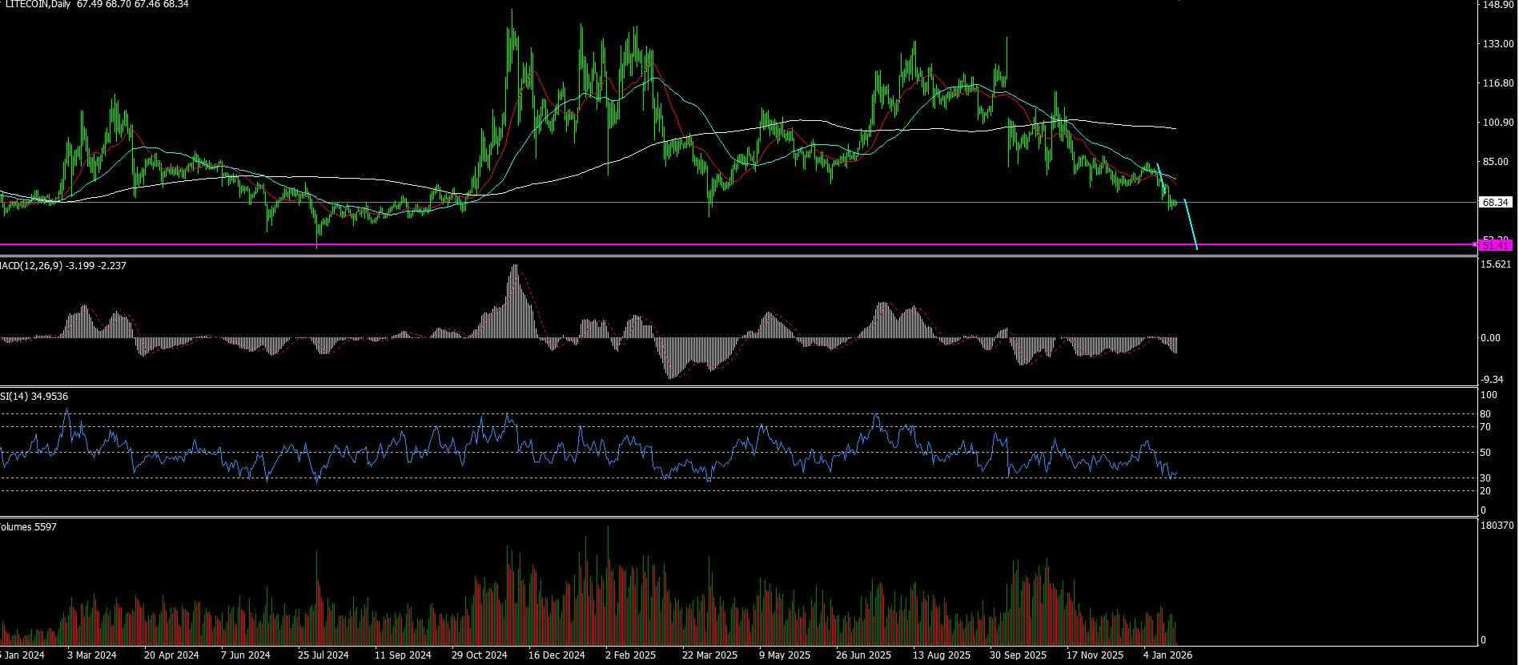
Task: Click the 11 Sep 2024 date label
Action: click(403, 655)
